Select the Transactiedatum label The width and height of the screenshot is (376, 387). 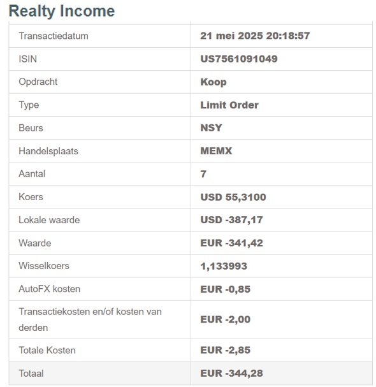coord(54,36)
